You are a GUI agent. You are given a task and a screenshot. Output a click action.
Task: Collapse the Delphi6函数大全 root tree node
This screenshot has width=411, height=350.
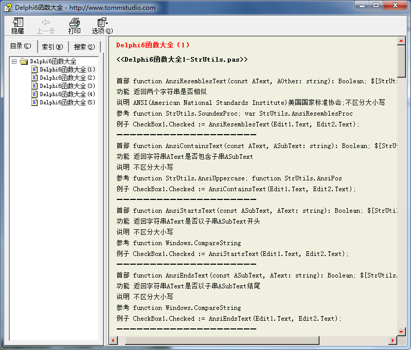pos(14,61)
